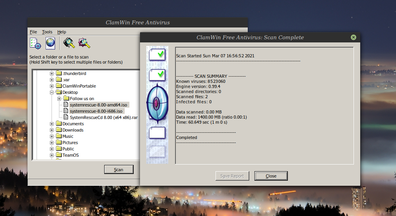396x216 pixels.
Task: Click the 'Completed' status text in report
Action: tap(186, 137)
